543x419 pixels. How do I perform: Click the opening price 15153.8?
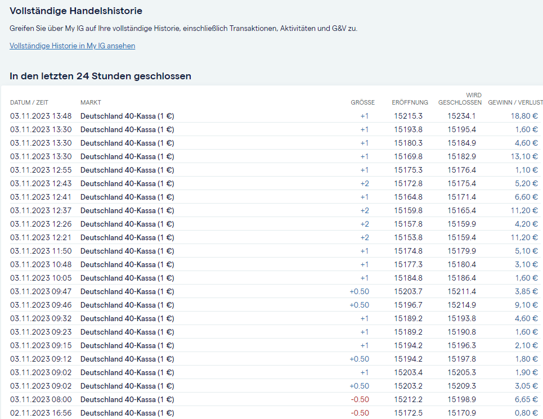coord(408,237)
